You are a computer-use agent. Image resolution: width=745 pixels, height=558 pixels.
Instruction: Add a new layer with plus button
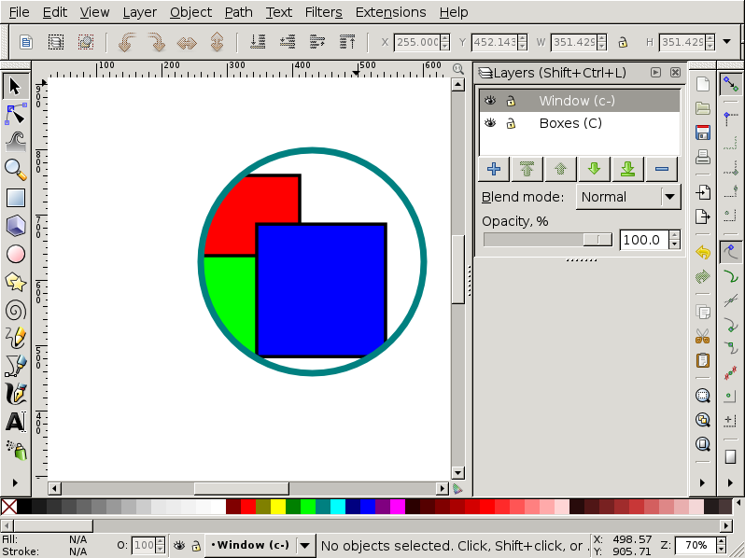pyautogui.click(x=494, y=169)
